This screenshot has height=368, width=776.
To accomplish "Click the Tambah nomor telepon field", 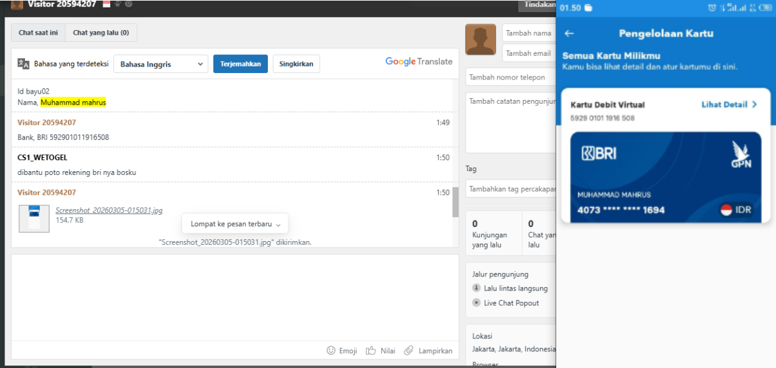I will click(511, 77).
